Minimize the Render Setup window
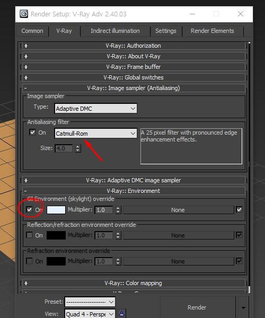 (192, 14)
